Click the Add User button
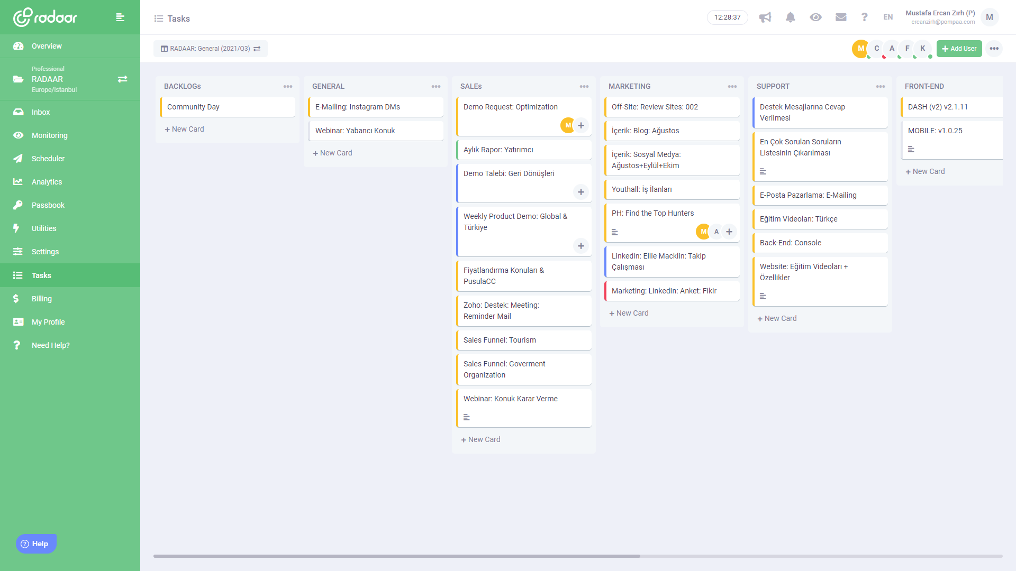Viewport: 1016px width, 571px height. [x=959, y=49]
